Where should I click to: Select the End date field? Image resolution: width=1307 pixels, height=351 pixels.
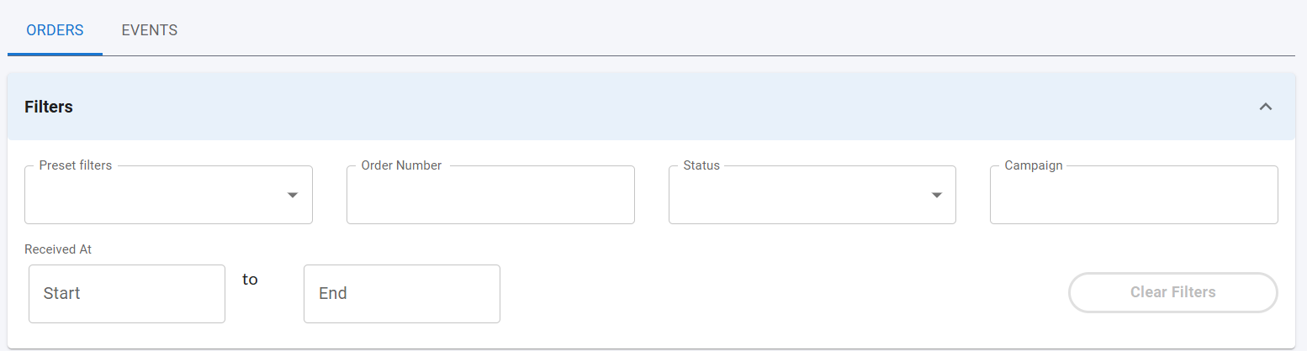402,294
